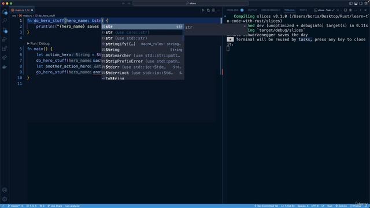Open editor More Actions menu

click(219, 10)
